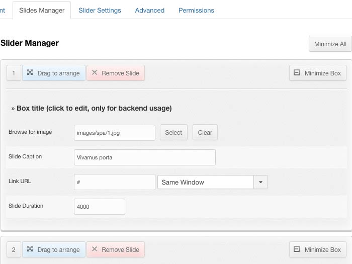Click drag-arrows icon on slide 1

tap(30, 73)
